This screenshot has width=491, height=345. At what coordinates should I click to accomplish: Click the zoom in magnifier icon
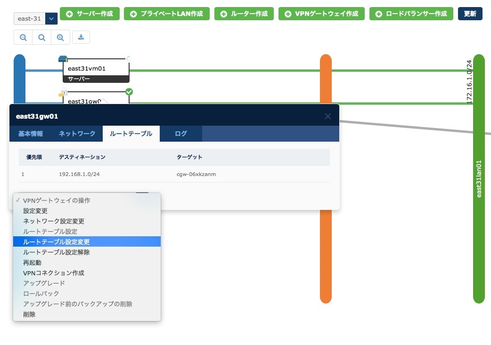tap(60, 37)
